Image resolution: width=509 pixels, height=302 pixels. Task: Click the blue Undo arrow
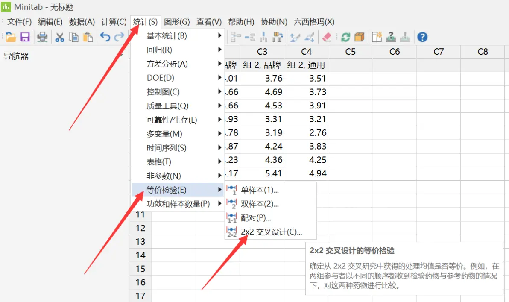pos(105,37)
